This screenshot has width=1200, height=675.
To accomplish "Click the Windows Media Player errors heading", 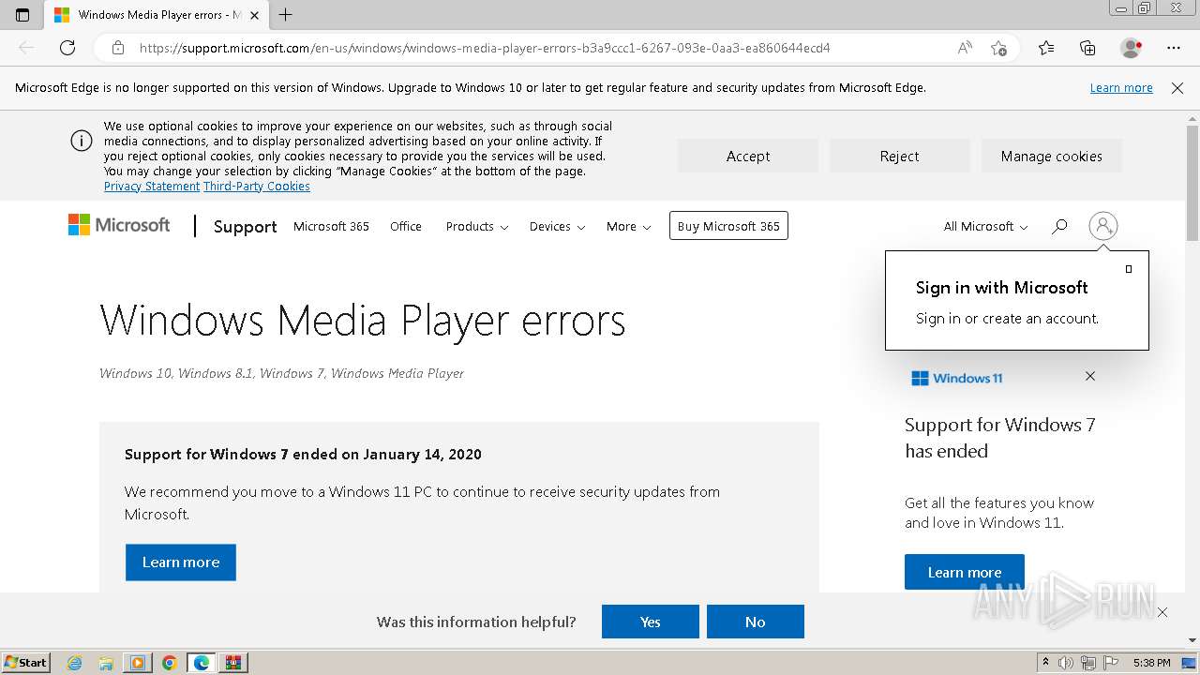I will [362, 321].
